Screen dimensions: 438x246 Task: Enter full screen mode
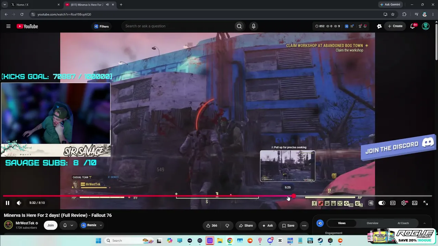click(426, 203)
